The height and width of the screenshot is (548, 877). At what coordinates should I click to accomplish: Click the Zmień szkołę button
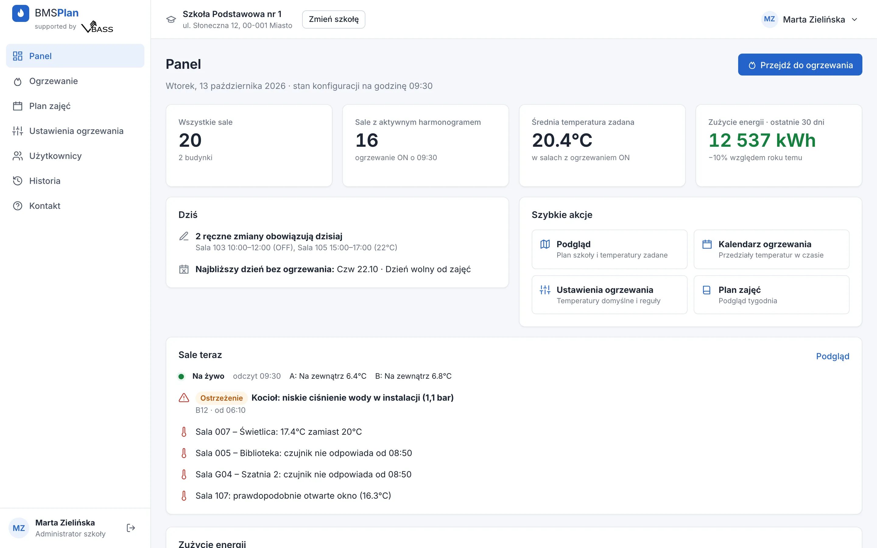tap(333, 19)
